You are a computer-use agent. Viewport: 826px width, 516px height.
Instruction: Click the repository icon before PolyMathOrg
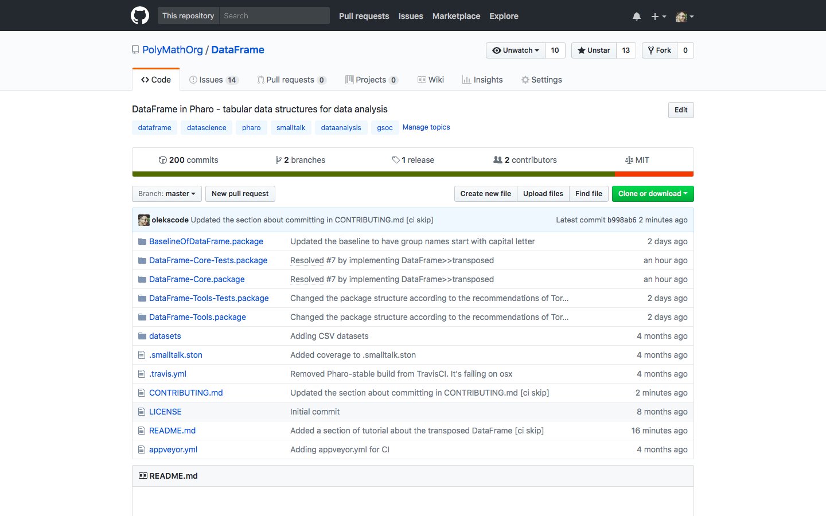click(x=135, y=50)
